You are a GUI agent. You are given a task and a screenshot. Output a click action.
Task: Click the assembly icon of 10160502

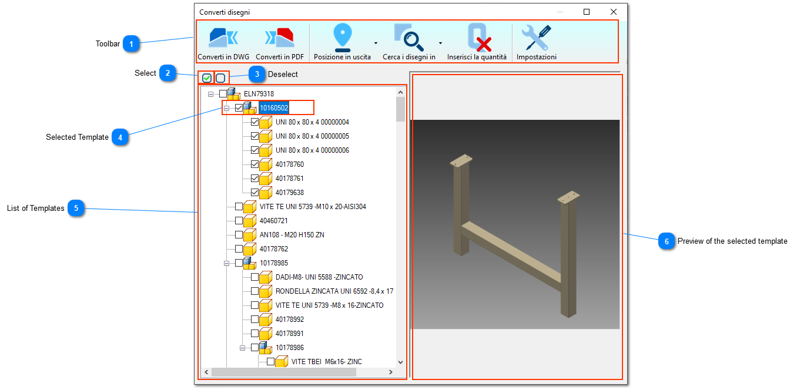click(250, 108)
